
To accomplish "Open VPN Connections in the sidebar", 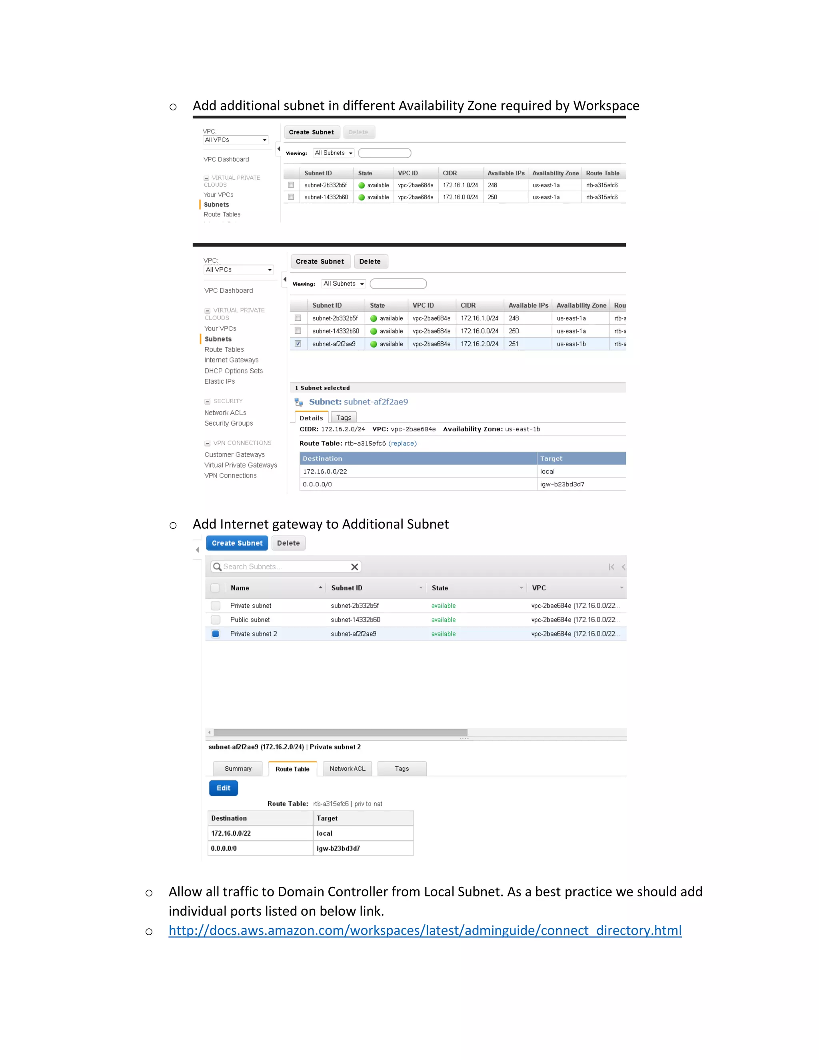I will pos(230,476).
